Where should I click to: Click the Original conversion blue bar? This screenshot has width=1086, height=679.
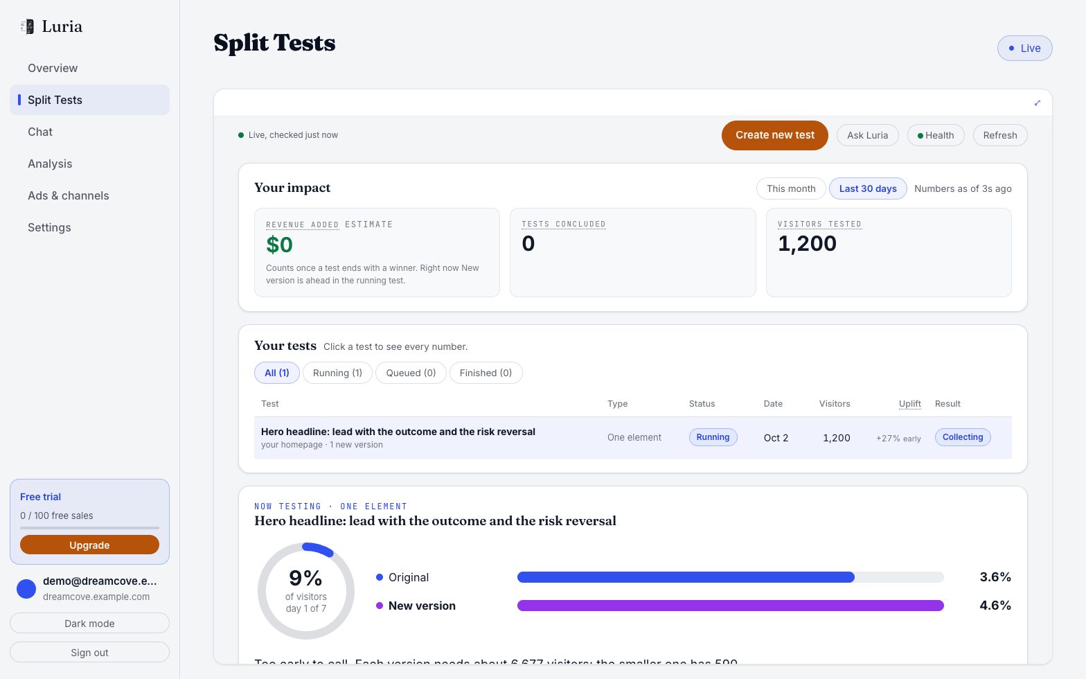(686, 577)
